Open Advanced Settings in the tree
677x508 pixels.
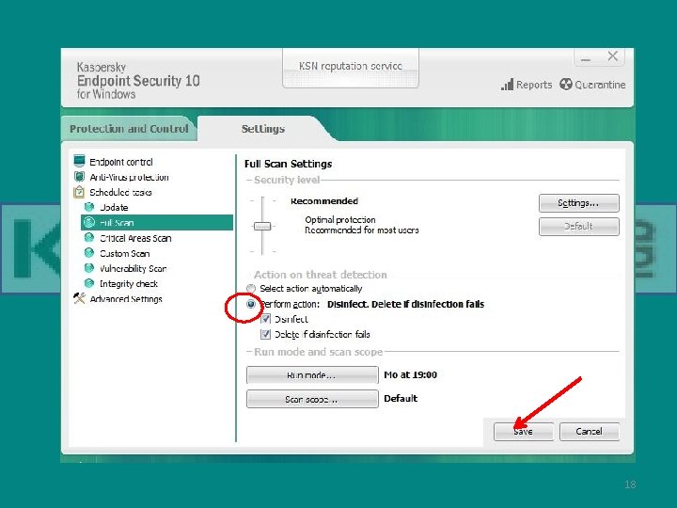pyautogui.click(x=126, y=299)
